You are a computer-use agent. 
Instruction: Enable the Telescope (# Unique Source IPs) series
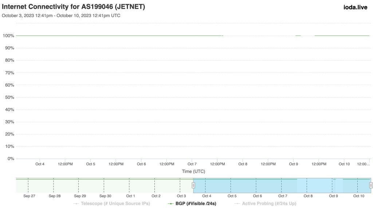115,204
